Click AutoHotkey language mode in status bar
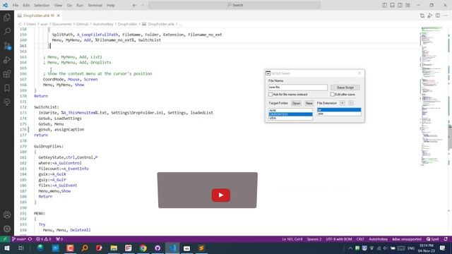452x254 pixels. pos(379,239)
